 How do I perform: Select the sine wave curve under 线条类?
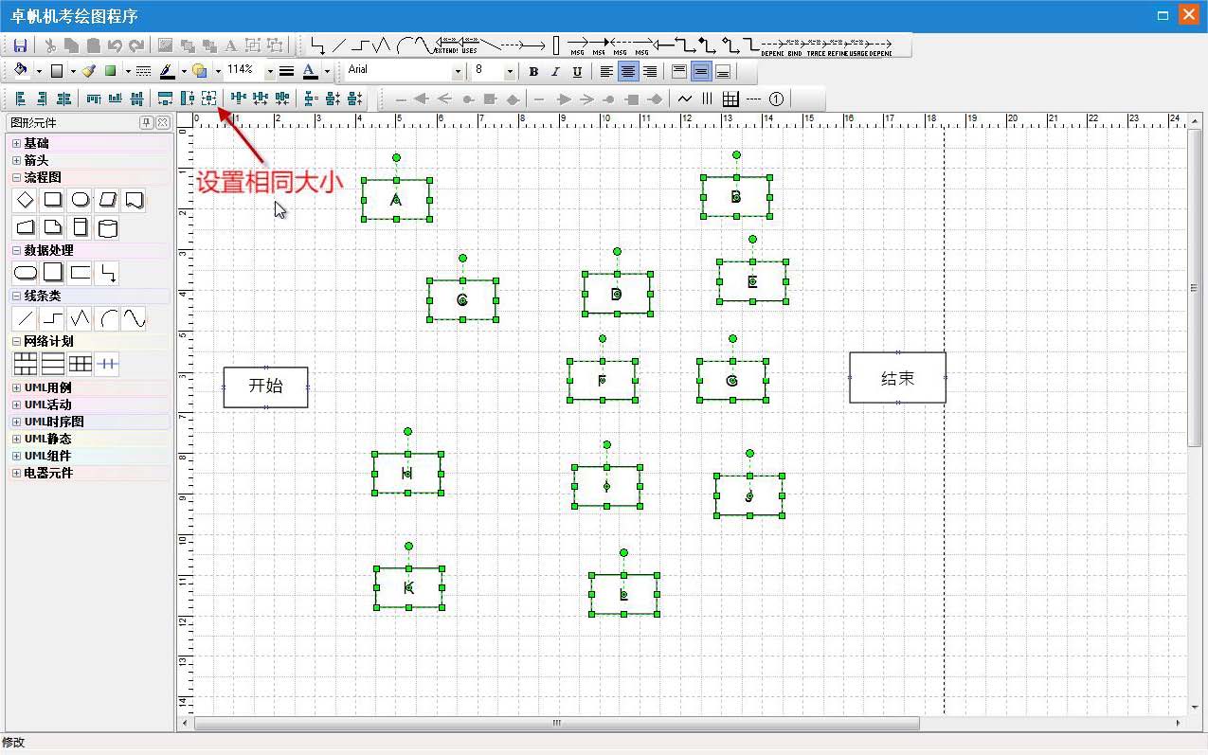tap(134, 318)
